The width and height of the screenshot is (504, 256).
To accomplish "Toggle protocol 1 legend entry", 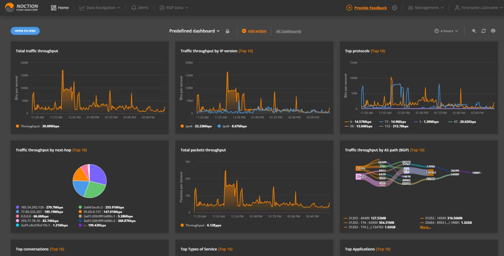I will 426,122.
